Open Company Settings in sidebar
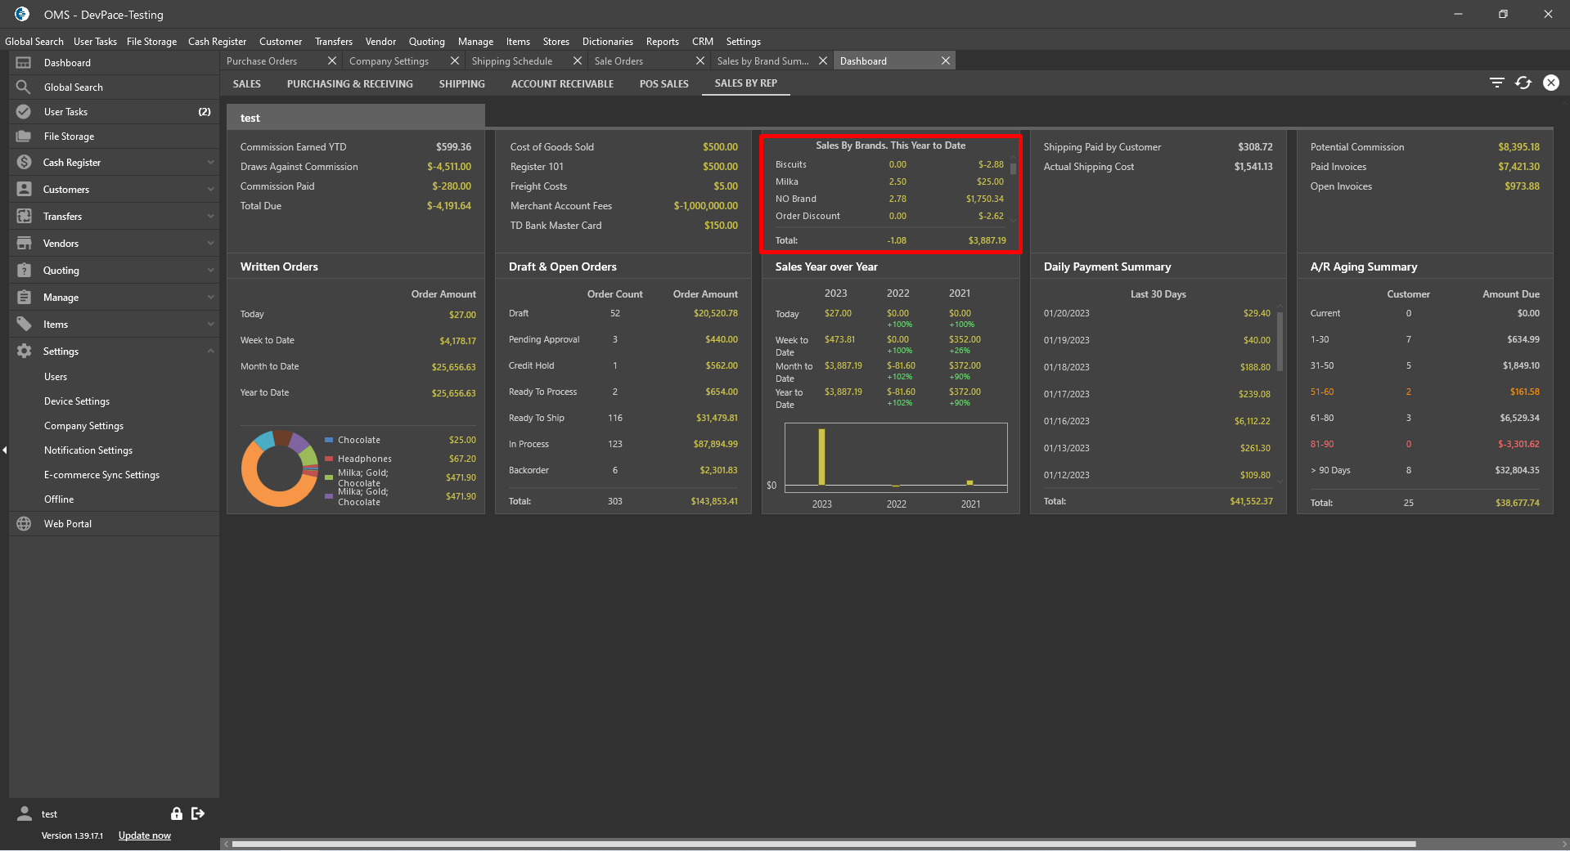 tap(83, 426)
